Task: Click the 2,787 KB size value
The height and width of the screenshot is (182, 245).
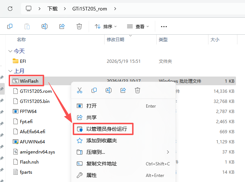Action: coord(225,112)
